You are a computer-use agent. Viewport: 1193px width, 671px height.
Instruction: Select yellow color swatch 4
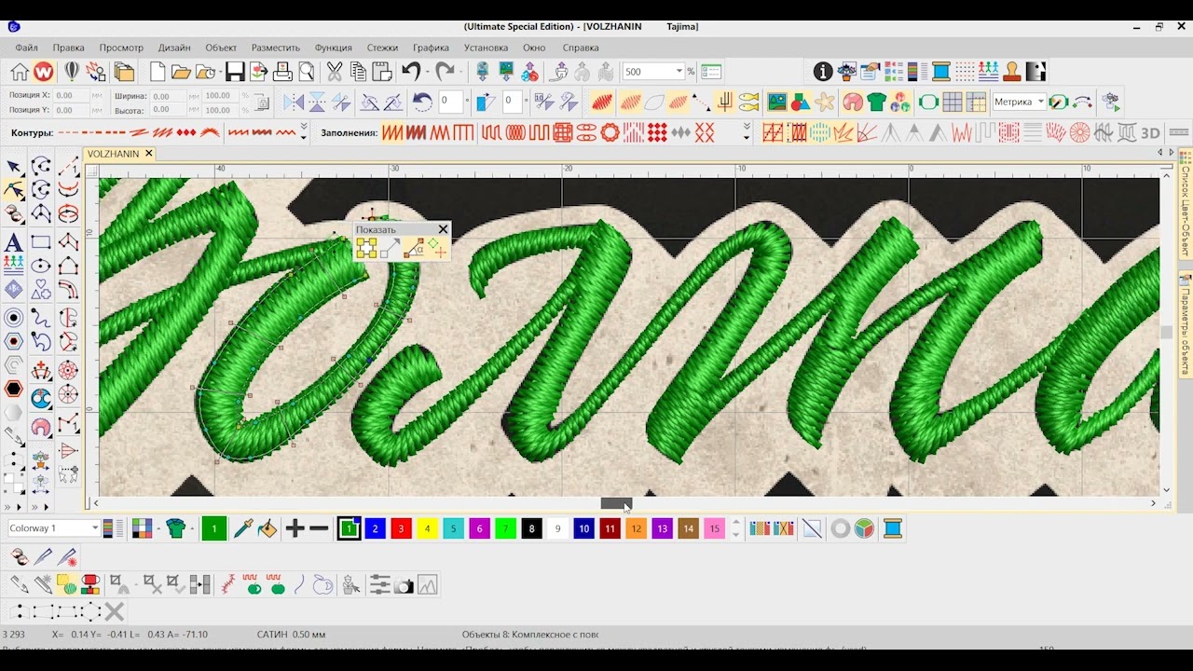point(427,528)
